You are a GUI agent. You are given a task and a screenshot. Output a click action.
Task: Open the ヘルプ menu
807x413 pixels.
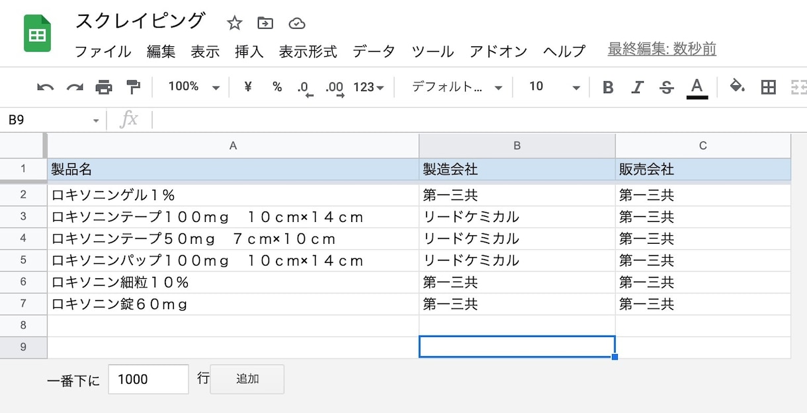tap(564, 52)
